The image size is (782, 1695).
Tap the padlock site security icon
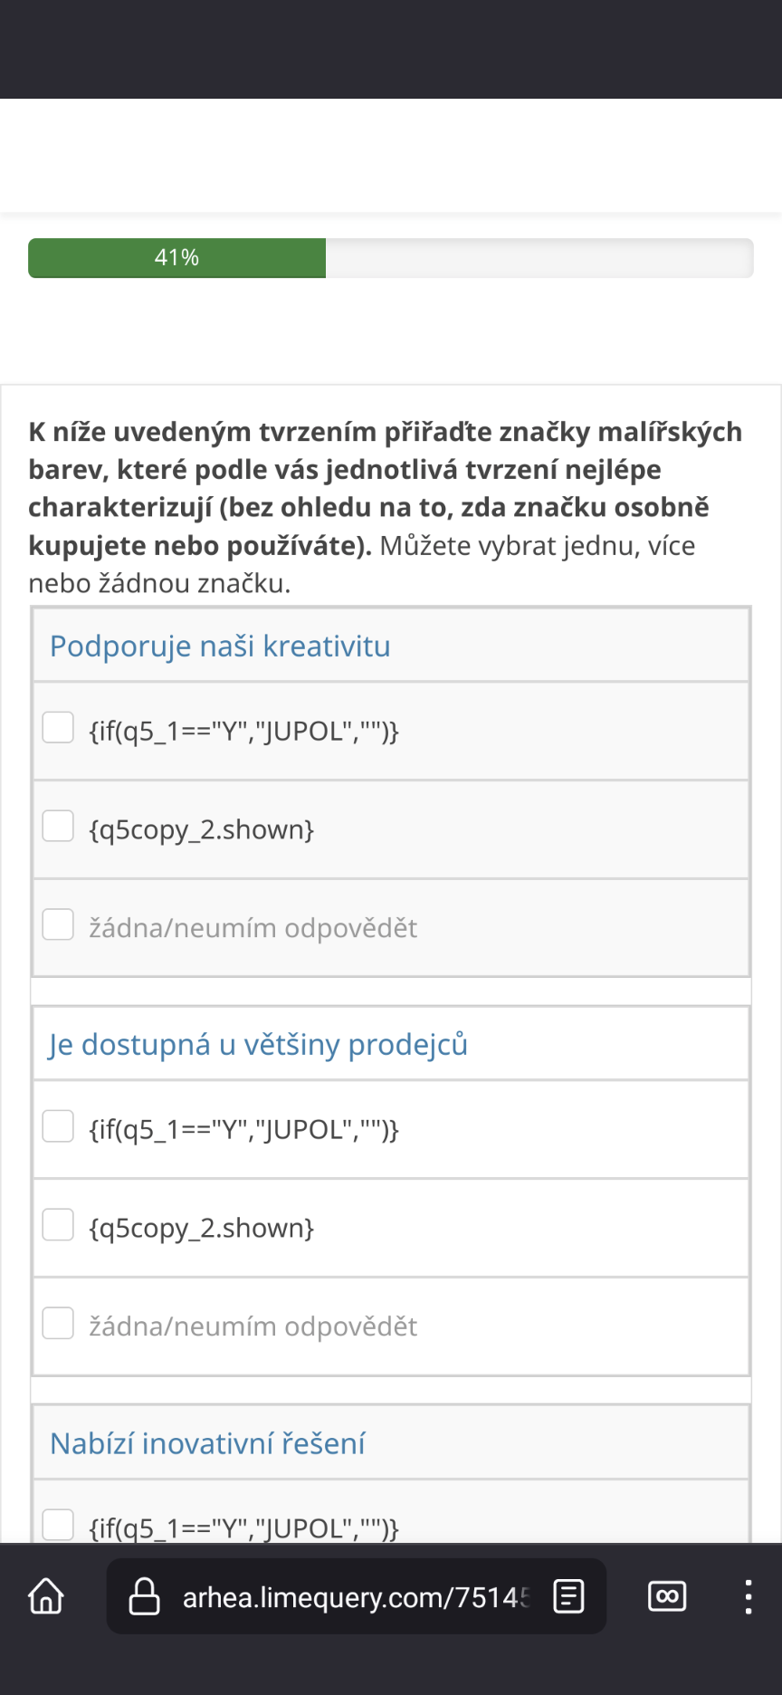145,1596
